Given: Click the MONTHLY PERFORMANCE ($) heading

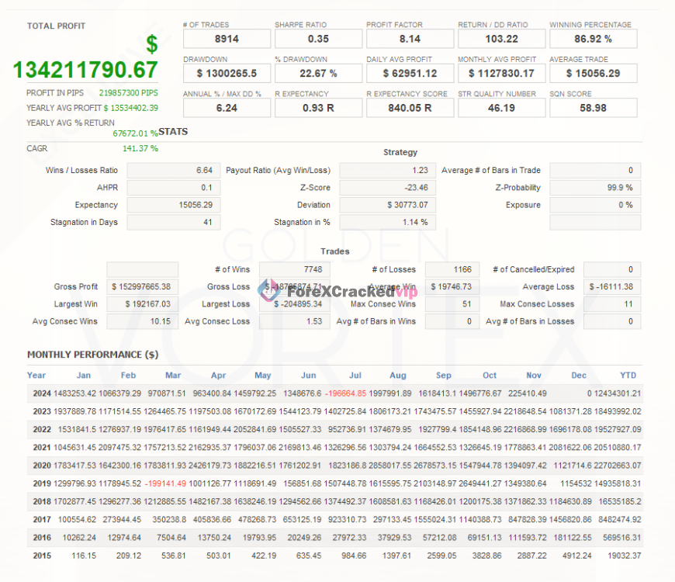Looking at the screenshot, I should [92, 355].
